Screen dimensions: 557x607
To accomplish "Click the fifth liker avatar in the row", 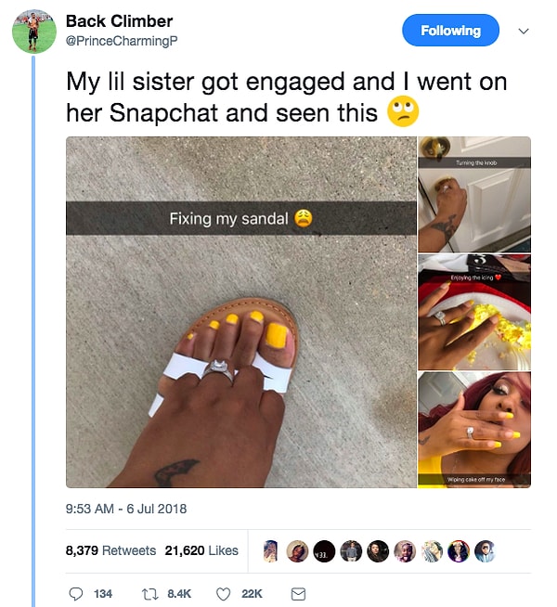I will 378,550.
